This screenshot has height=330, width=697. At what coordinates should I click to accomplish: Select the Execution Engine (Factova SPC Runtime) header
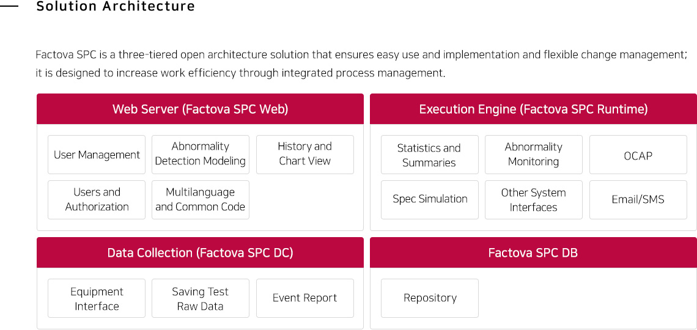[533, 109]
